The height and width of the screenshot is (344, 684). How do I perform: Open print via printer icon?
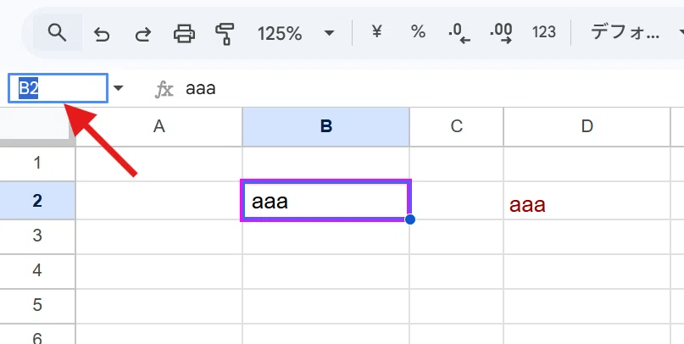184,33
